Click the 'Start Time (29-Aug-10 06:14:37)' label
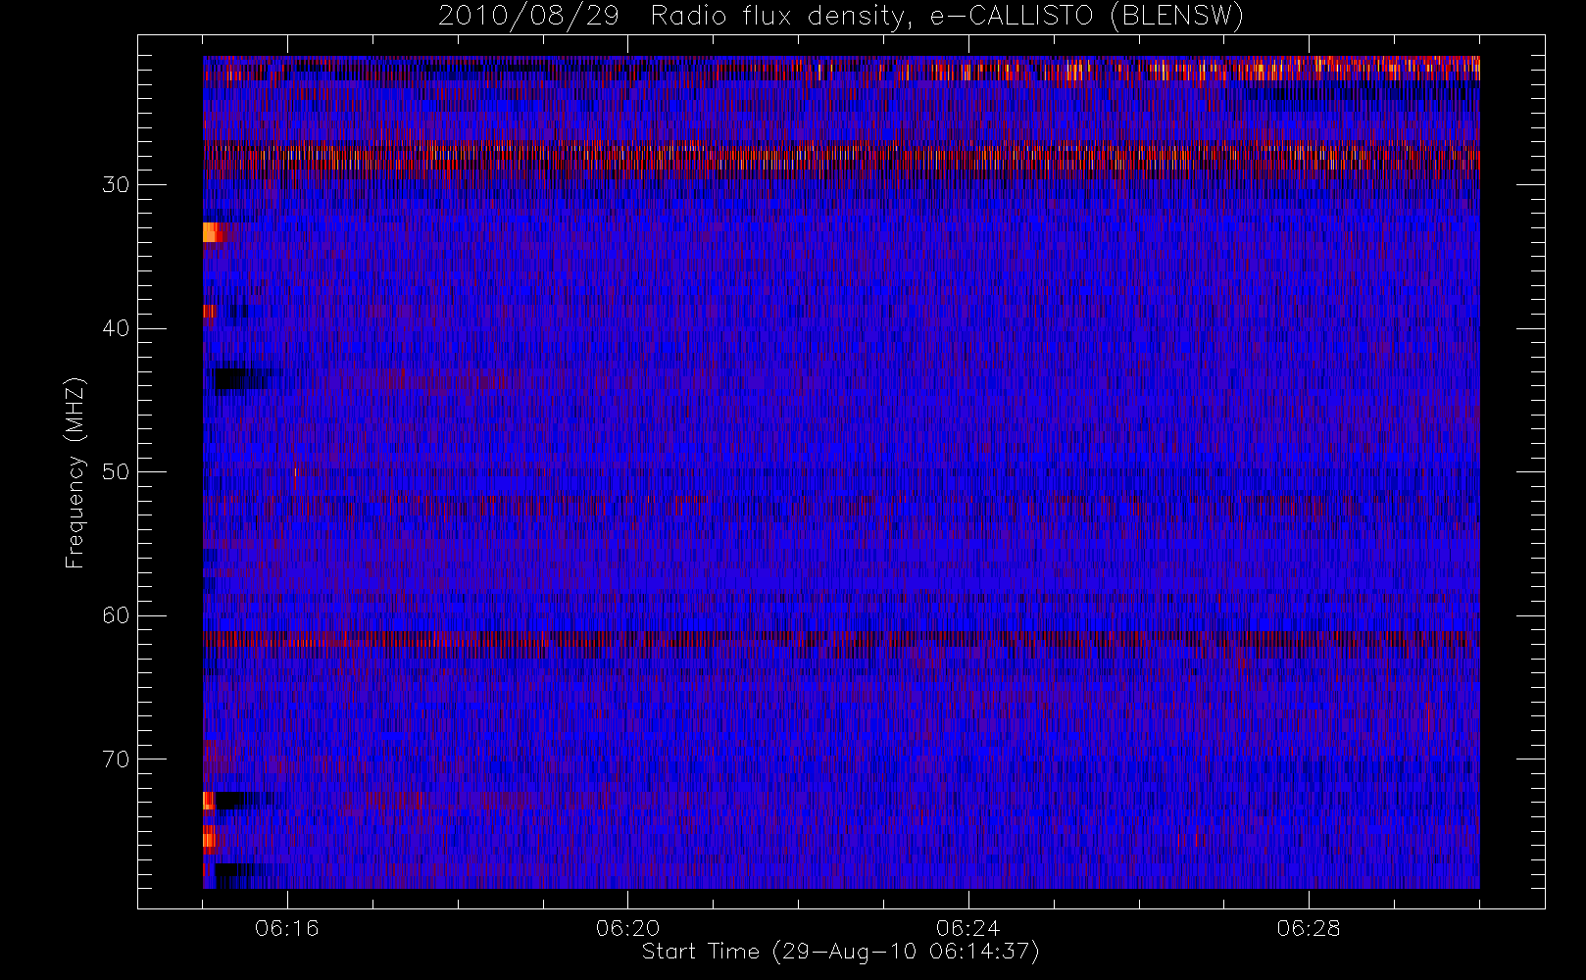Viewport: 1586px width, 980px height. pyautogui.click(x=840, y=952)
